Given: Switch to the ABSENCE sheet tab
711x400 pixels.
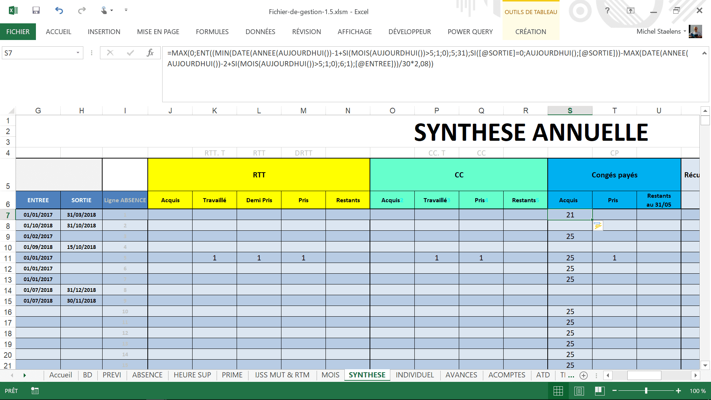Looking at the screenshot, I should (147, 375).
